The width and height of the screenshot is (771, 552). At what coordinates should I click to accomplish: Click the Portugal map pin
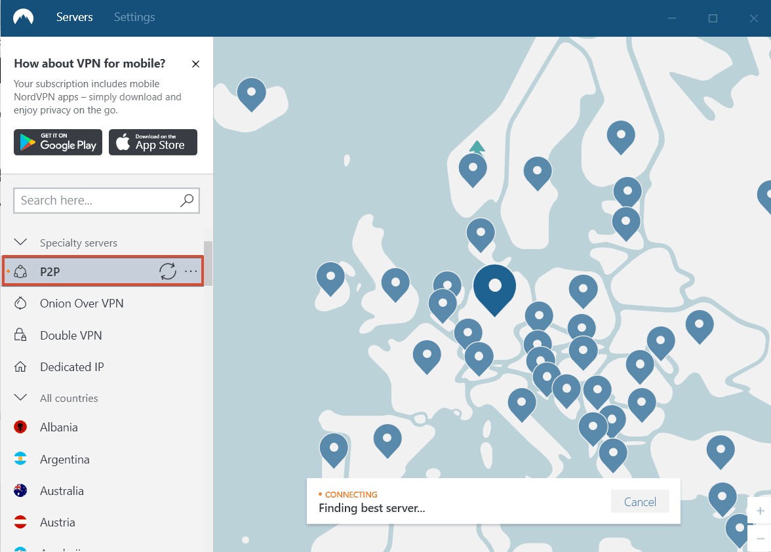(x=333, y=450)
